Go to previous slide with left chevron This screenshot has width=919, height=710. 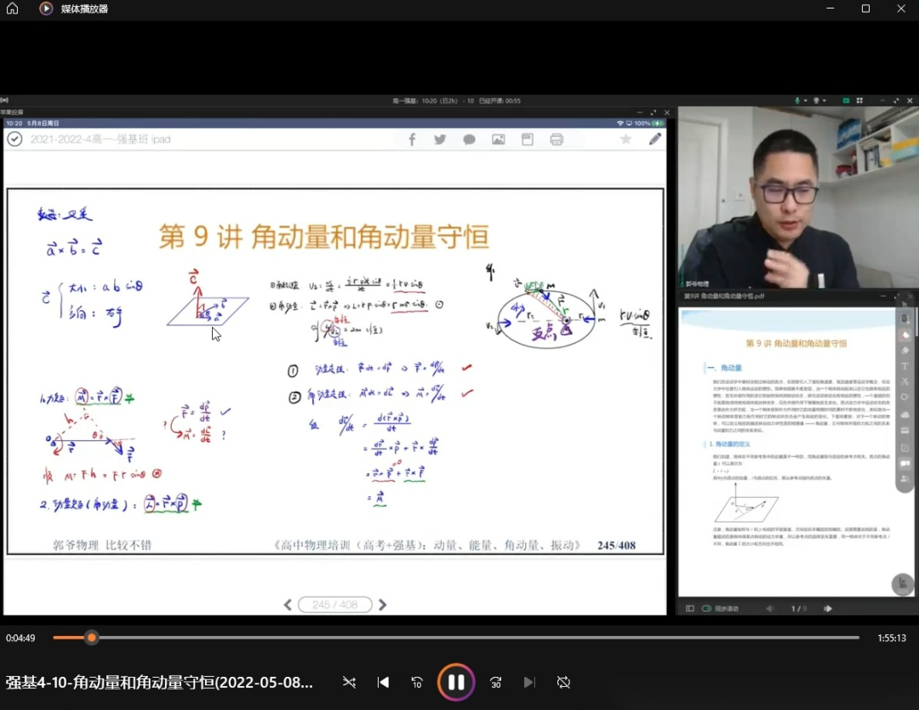288,604
